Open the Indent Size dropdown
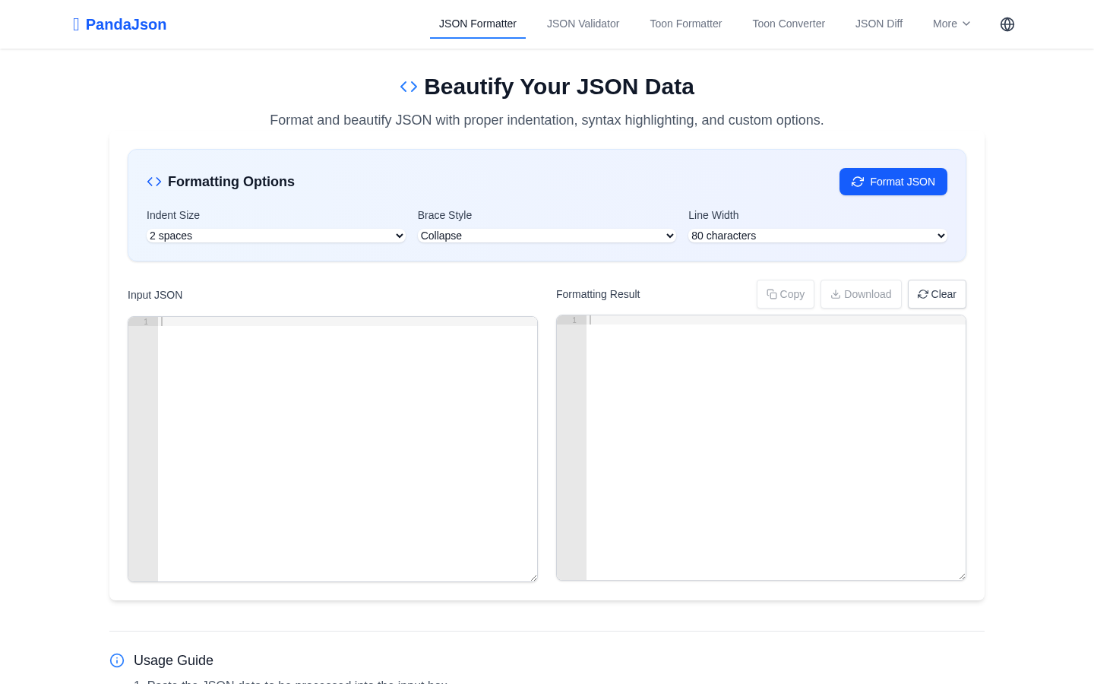Screen dimensions: 1094x684 tap(276, 236)
